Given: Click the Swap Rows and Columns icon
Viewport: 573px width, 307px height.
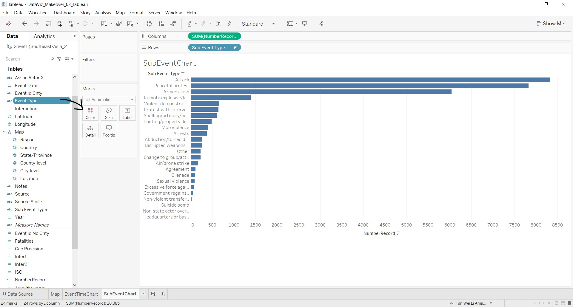Looking at the screenshot, I should pyautogui.click(x=150, y=24).
